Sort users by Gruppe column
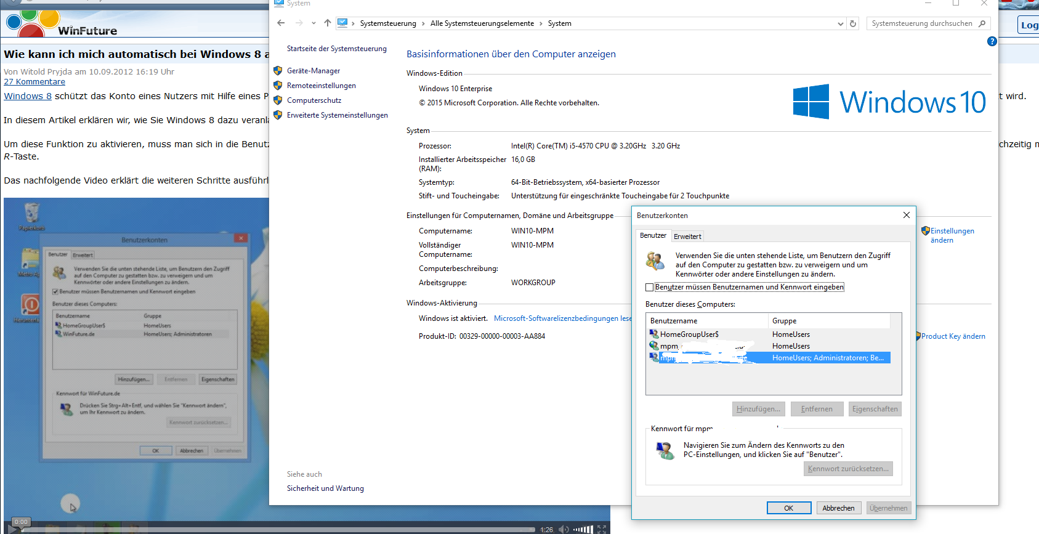The height and width of the screenshot is (534, 1039). coord(829,321)
